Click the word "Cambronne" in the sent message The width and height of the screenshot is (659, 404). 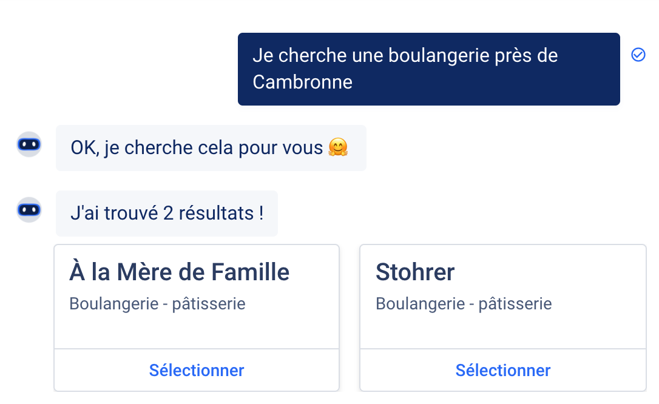[302, 82]
